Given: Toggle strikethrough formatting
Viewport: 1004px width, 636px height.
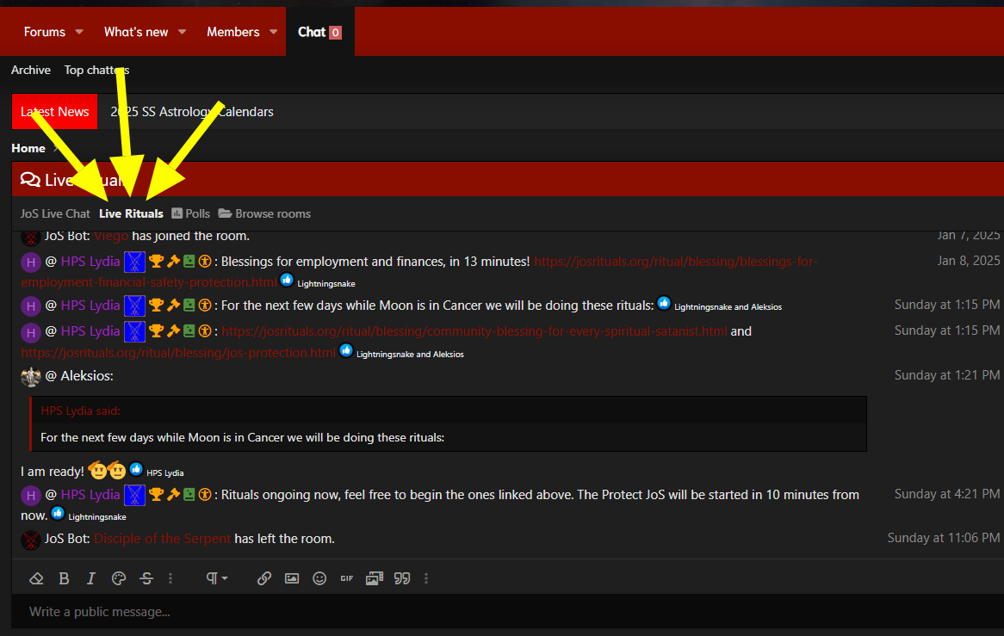Looking at the screenshot, I should coord(146,578).
